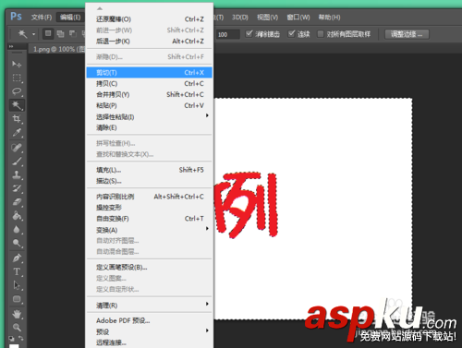462x348 pixels.
Task: Select the Eyedropper tool
Action: tap(17, 133)
